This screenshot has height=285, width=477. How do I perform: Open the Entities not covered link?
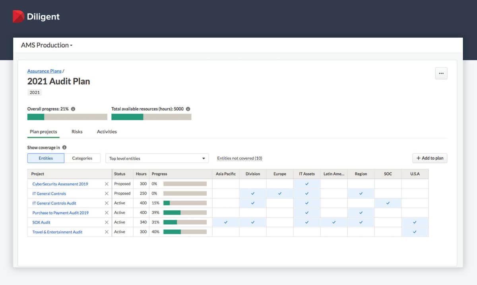(x=239, y=158)
